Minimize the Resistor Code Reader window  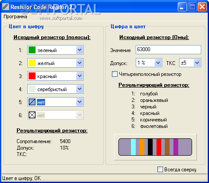(x=182, y=7)
